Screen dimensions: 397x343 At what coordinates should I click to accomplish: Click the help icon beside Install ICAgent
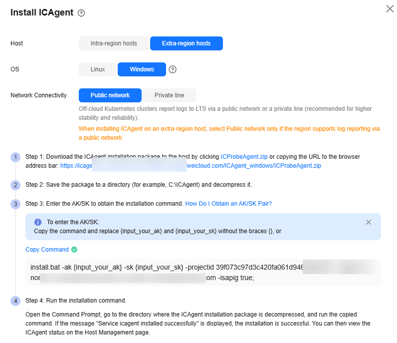(x=81, y=13)
